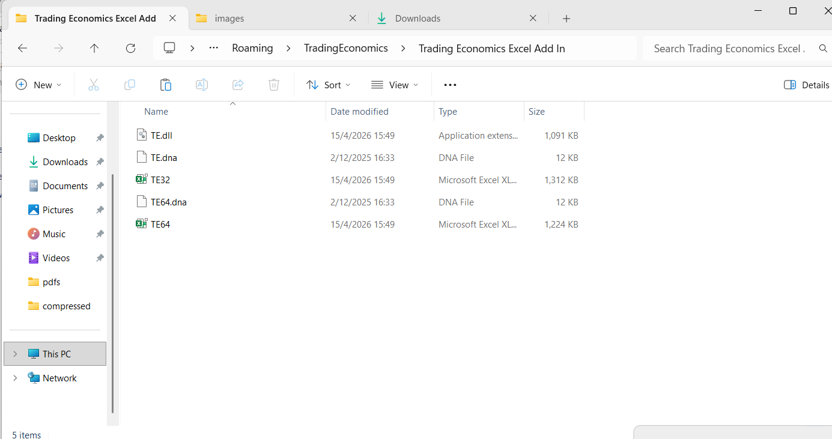Close the Trading Economics Excel Add tab
Image resolution: width=832 pixels, height=439 pixels.
(172, 18)
